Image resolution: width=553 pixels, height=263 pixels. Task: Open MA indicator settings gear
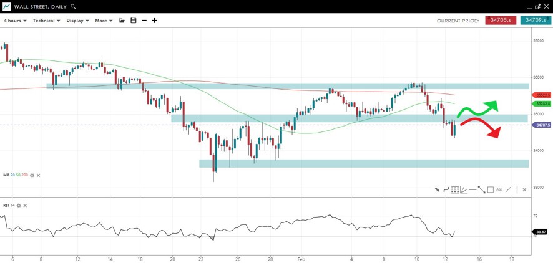tap(32, 175)
